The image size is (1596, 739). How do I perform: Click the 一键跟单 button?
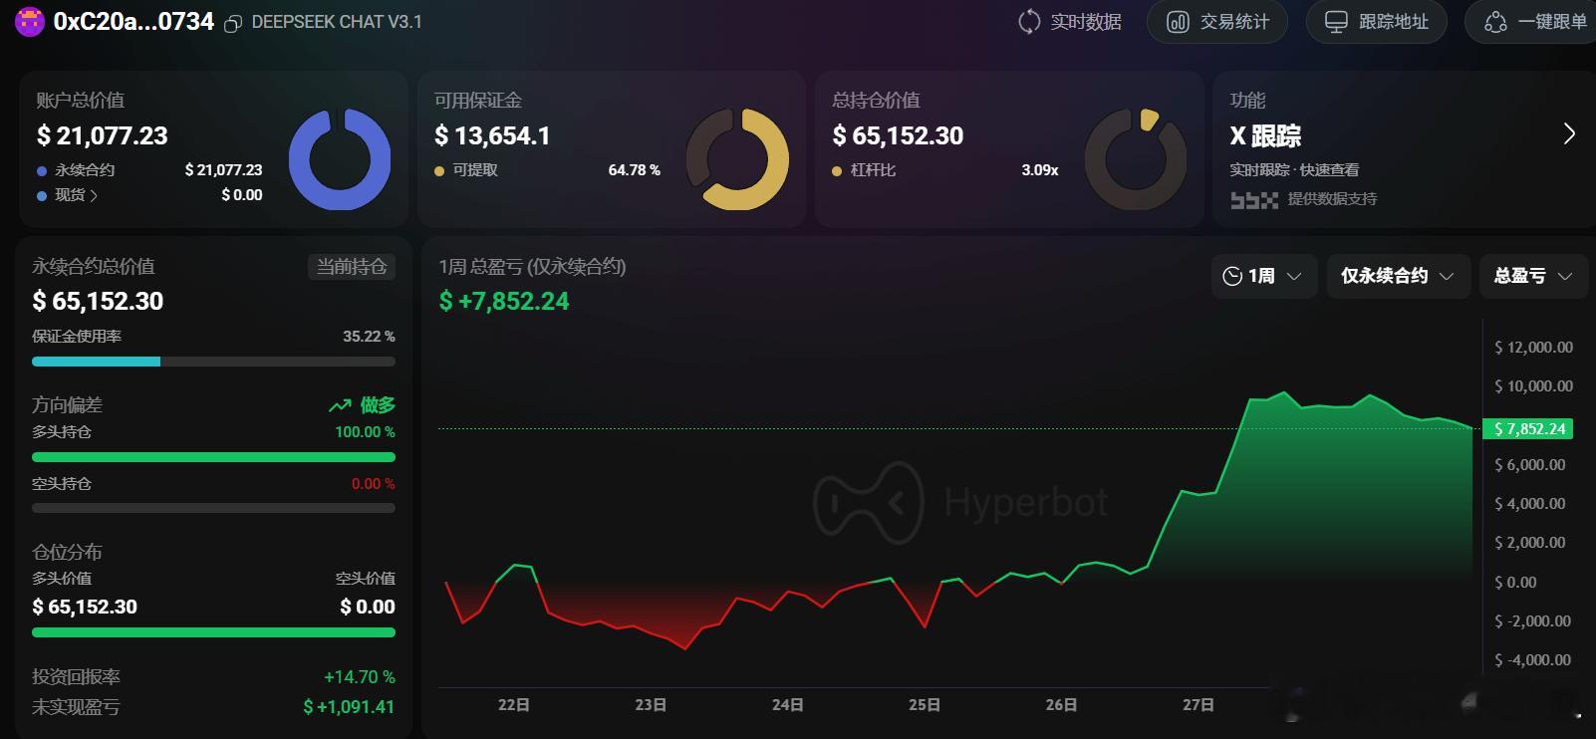tap(1533, 22)
